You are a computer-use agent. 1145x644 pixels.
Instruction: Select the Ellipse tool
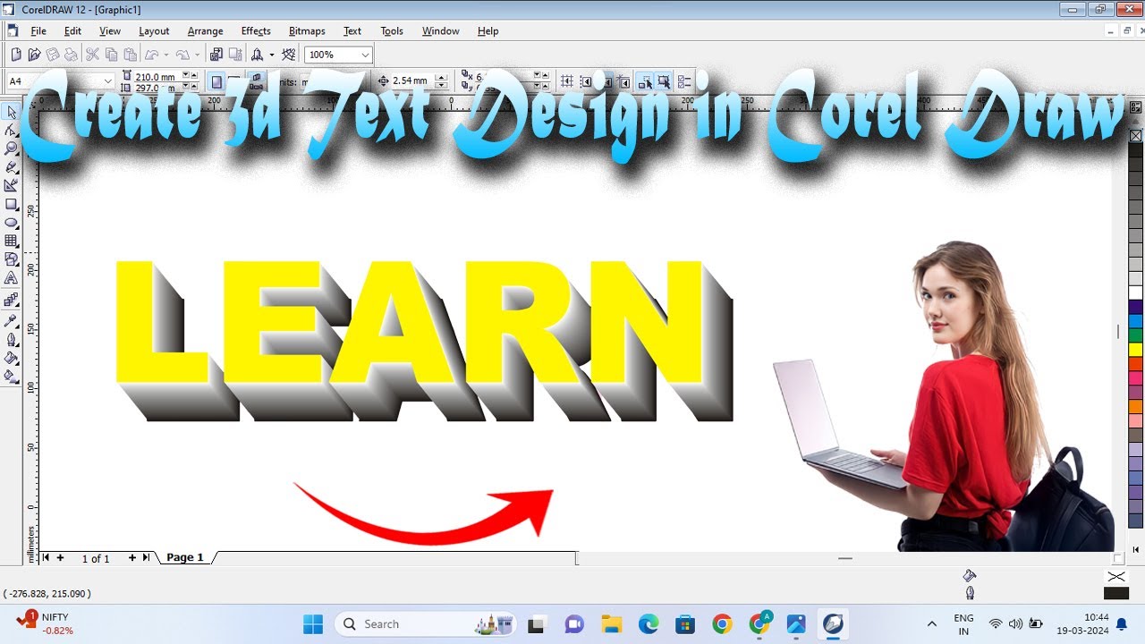point(12,223)
